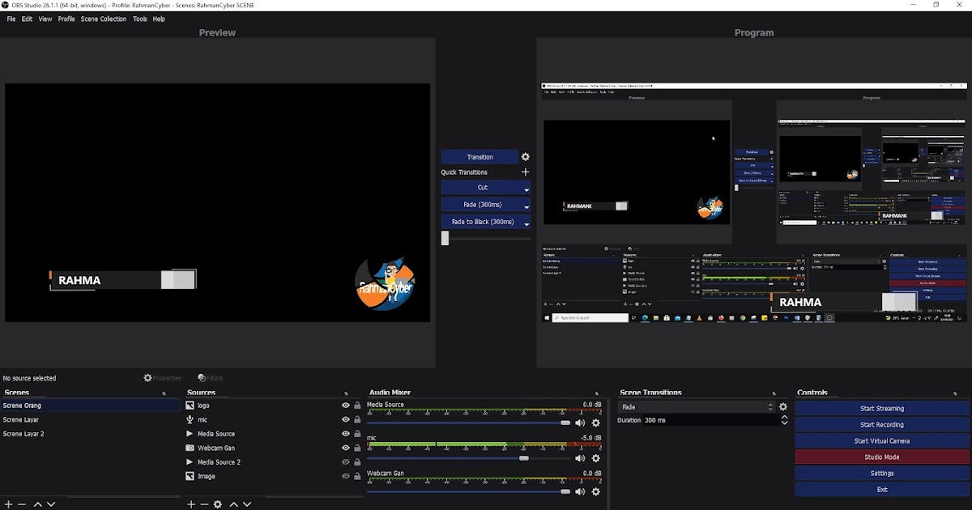
Task: Lock the Webcam Gan source
Action: click(x=356, y=448)
